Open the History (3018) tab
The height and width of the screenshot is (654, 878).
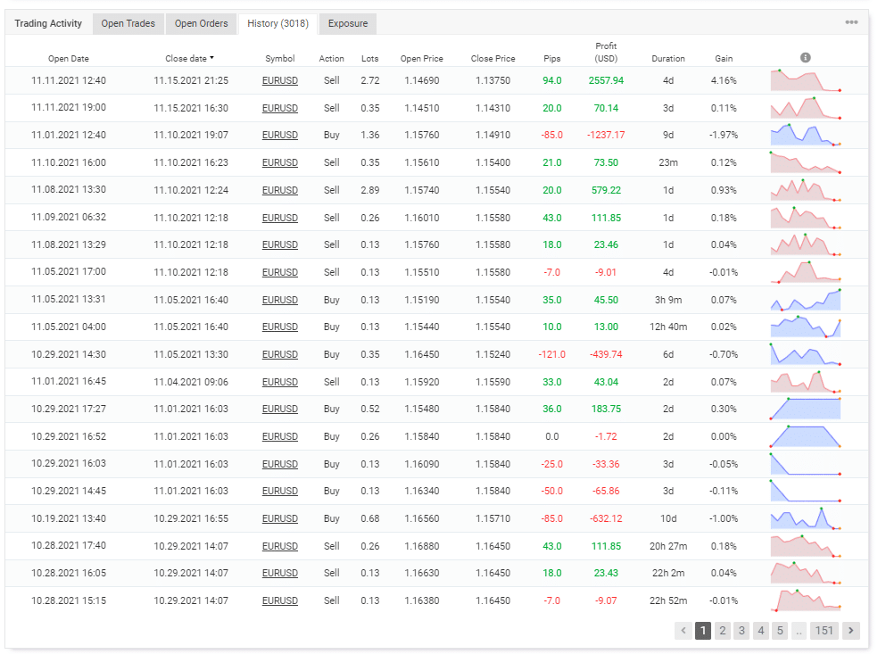click(277, 23)
